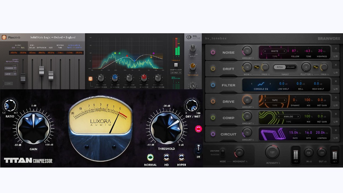Click the compressor power icon above the threshold
343x193 pixels.
click(176, 65)
